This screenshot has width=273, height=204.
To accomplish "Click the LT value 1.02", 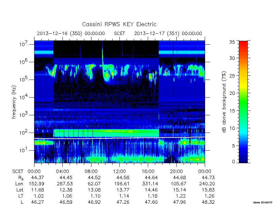I will 39,196.
